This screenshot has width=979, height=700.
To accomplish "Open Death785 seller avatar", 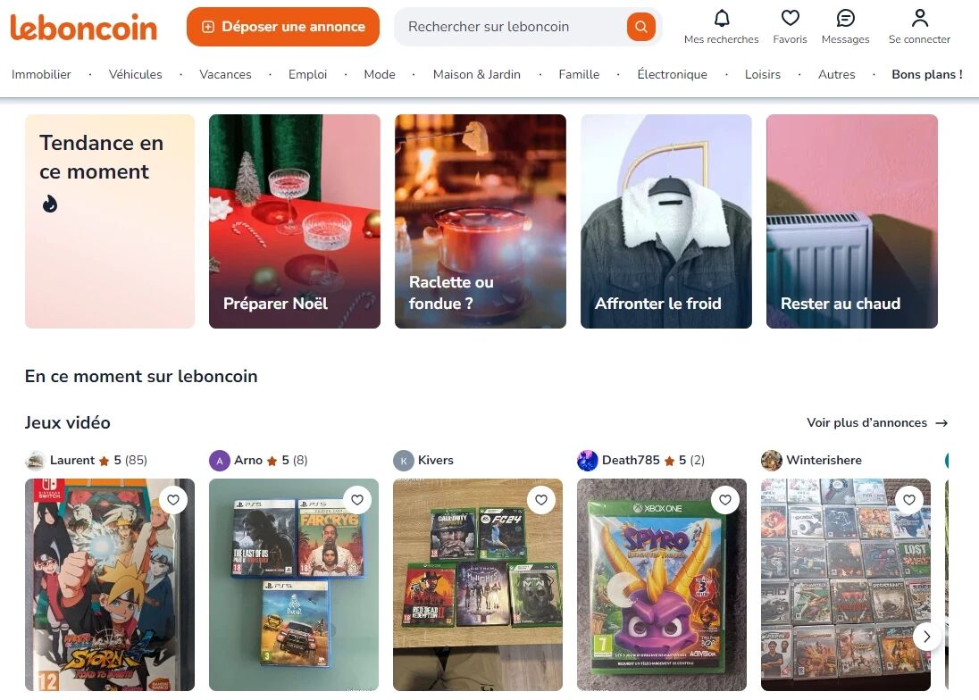I will pyautogui.click(x=588, y=461).
